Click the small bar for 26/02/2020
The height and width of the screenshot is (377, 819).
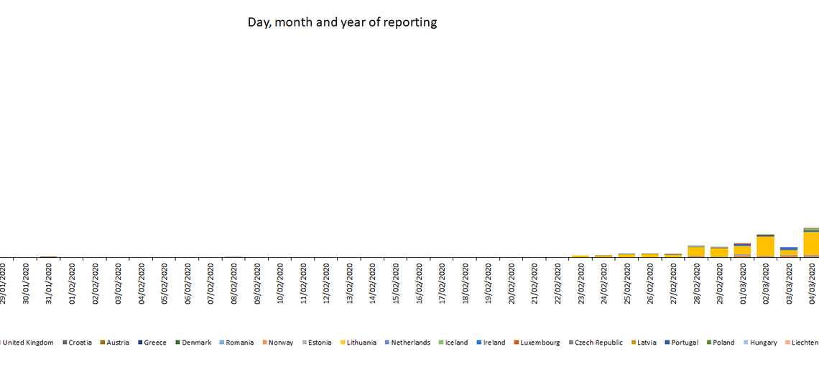pos(649,256)
